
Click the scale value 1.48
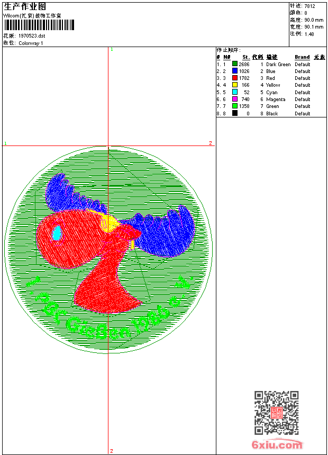[309, 34]
